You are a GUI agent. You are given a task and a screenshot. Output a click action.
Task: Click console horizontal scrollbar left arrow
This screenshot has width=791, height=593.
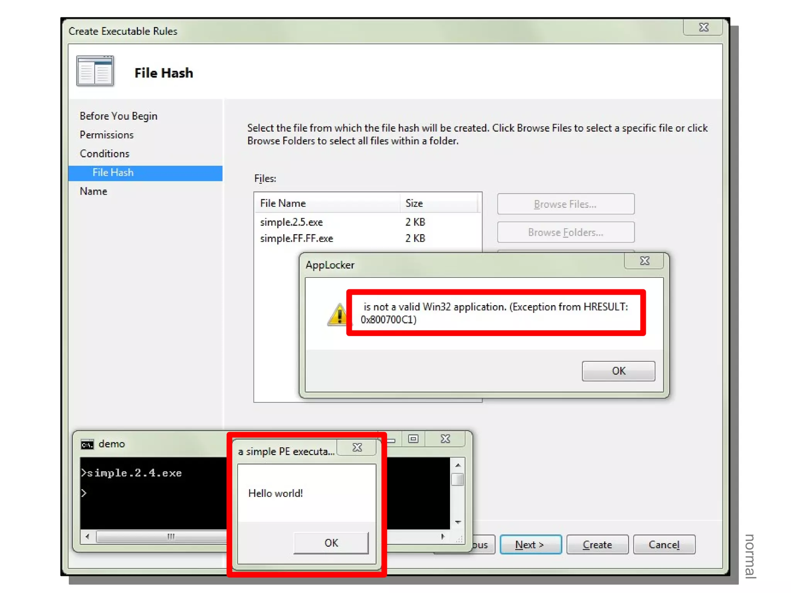click(88, 536)
